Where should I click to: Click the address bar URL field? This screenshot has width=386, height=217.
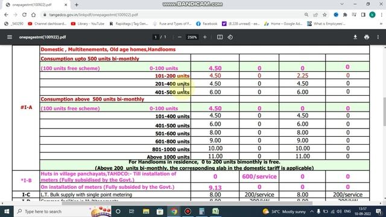(172, 14)
